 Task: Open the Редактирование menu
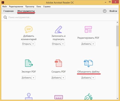16,7
